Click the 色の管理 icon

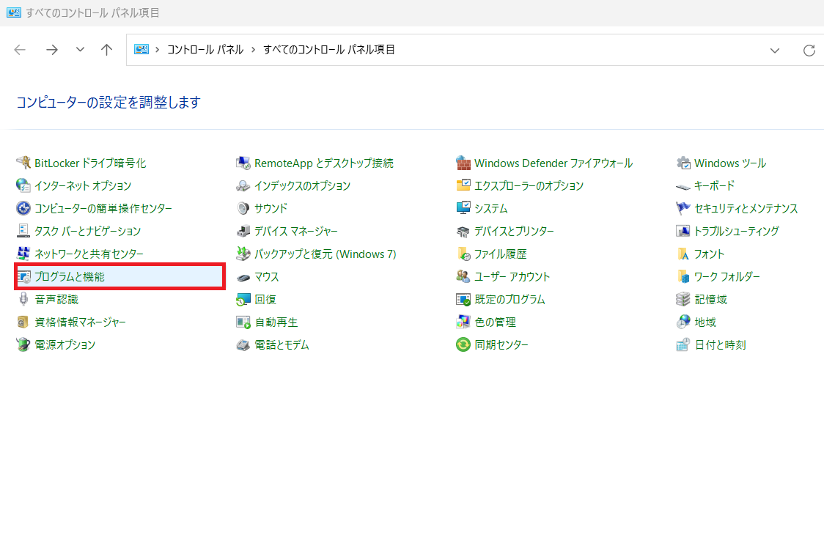463,322
